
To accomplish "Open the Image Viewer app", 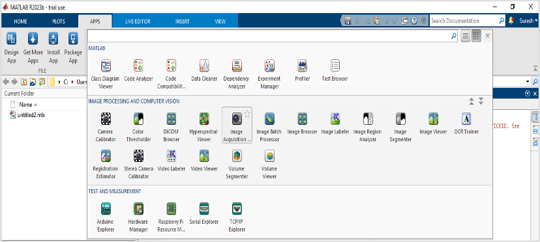I will tap(433, 124).
